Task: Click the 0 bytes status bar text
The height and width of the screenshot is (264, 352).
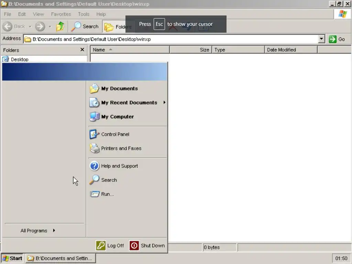Action: coord(212,247)
